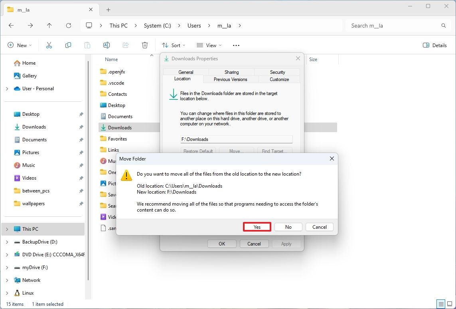The height and width of the screenshot is (309, 456).
Task: Switch to the Security tab
Action: point(277,72)
